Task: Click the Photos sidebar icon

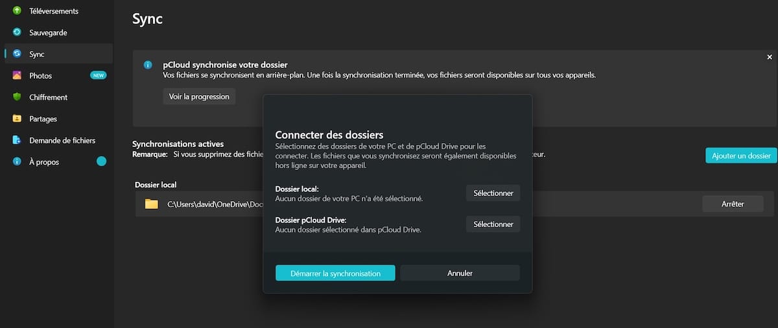Action: [x=17, y=76]
